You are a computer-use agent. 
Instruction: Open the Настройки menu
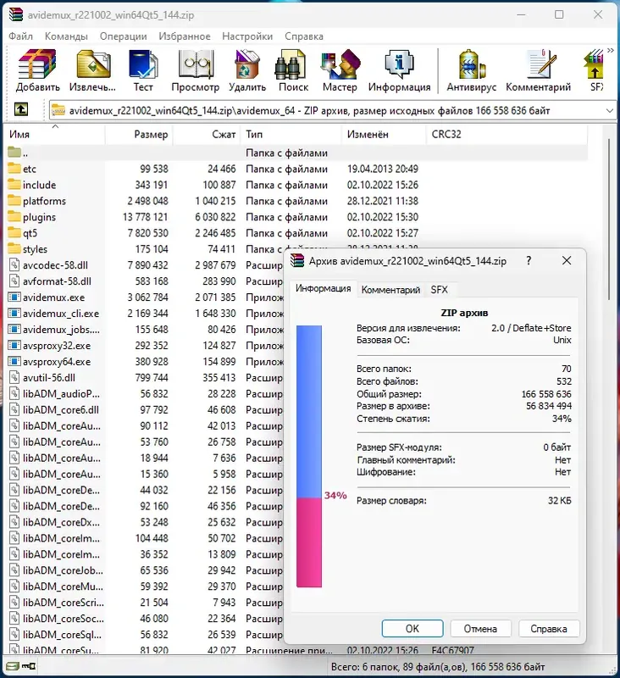(x=247, y=36)
